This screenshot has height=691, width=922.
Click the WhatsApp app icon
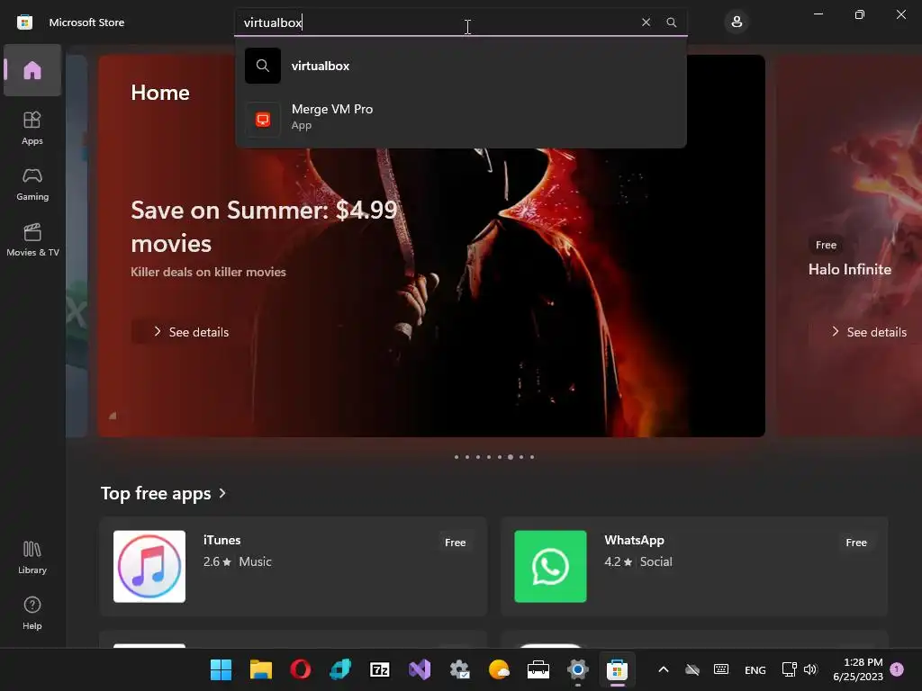click(x=550, y=567)
